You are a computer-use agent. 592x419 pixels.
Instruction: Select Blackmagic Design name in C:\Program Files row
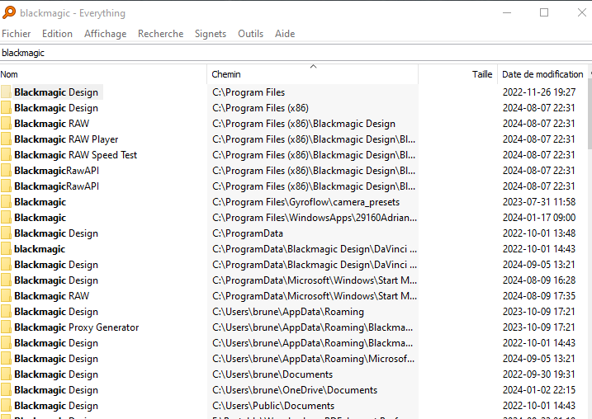click(56, 92)
